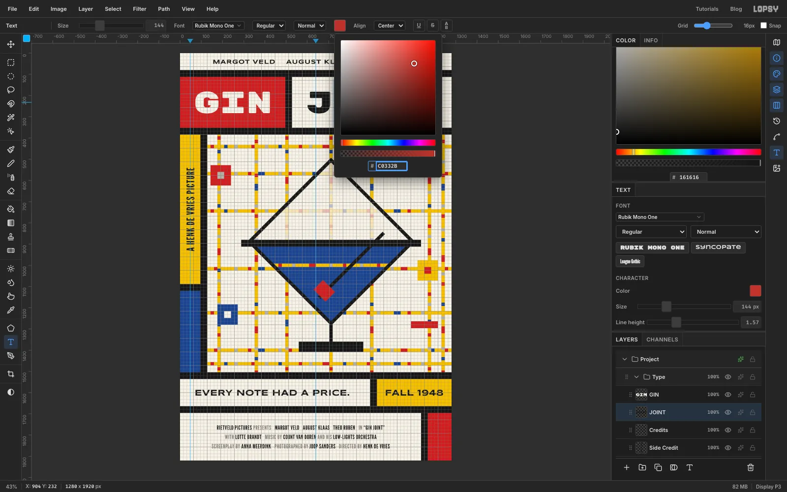Choose the Lasso selection tool
Image resolution: width=787 pixels, height=492 pixels.
pos(11,90)
